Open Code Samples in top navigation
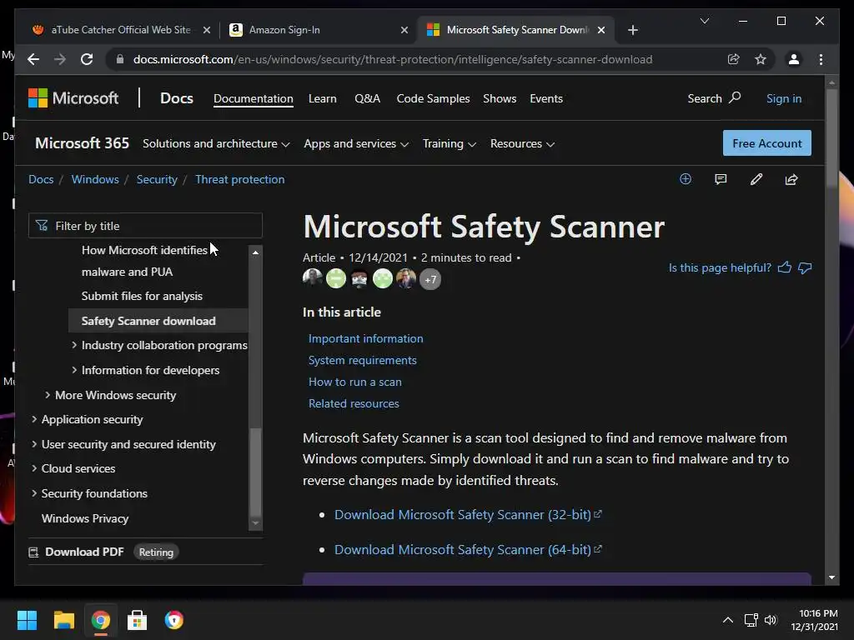The image size is (854, 640). (433, 98)
